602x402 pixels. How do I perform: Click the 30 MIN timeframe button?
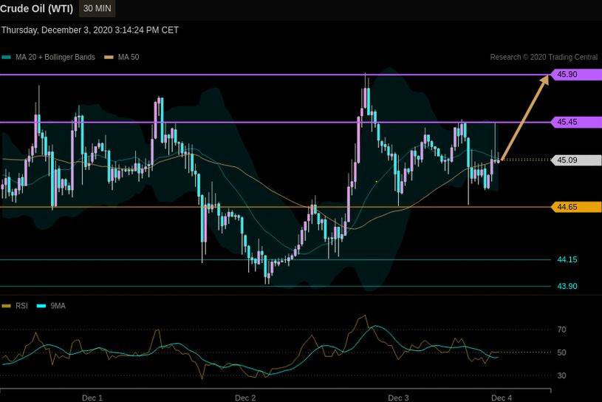point(98,8)
